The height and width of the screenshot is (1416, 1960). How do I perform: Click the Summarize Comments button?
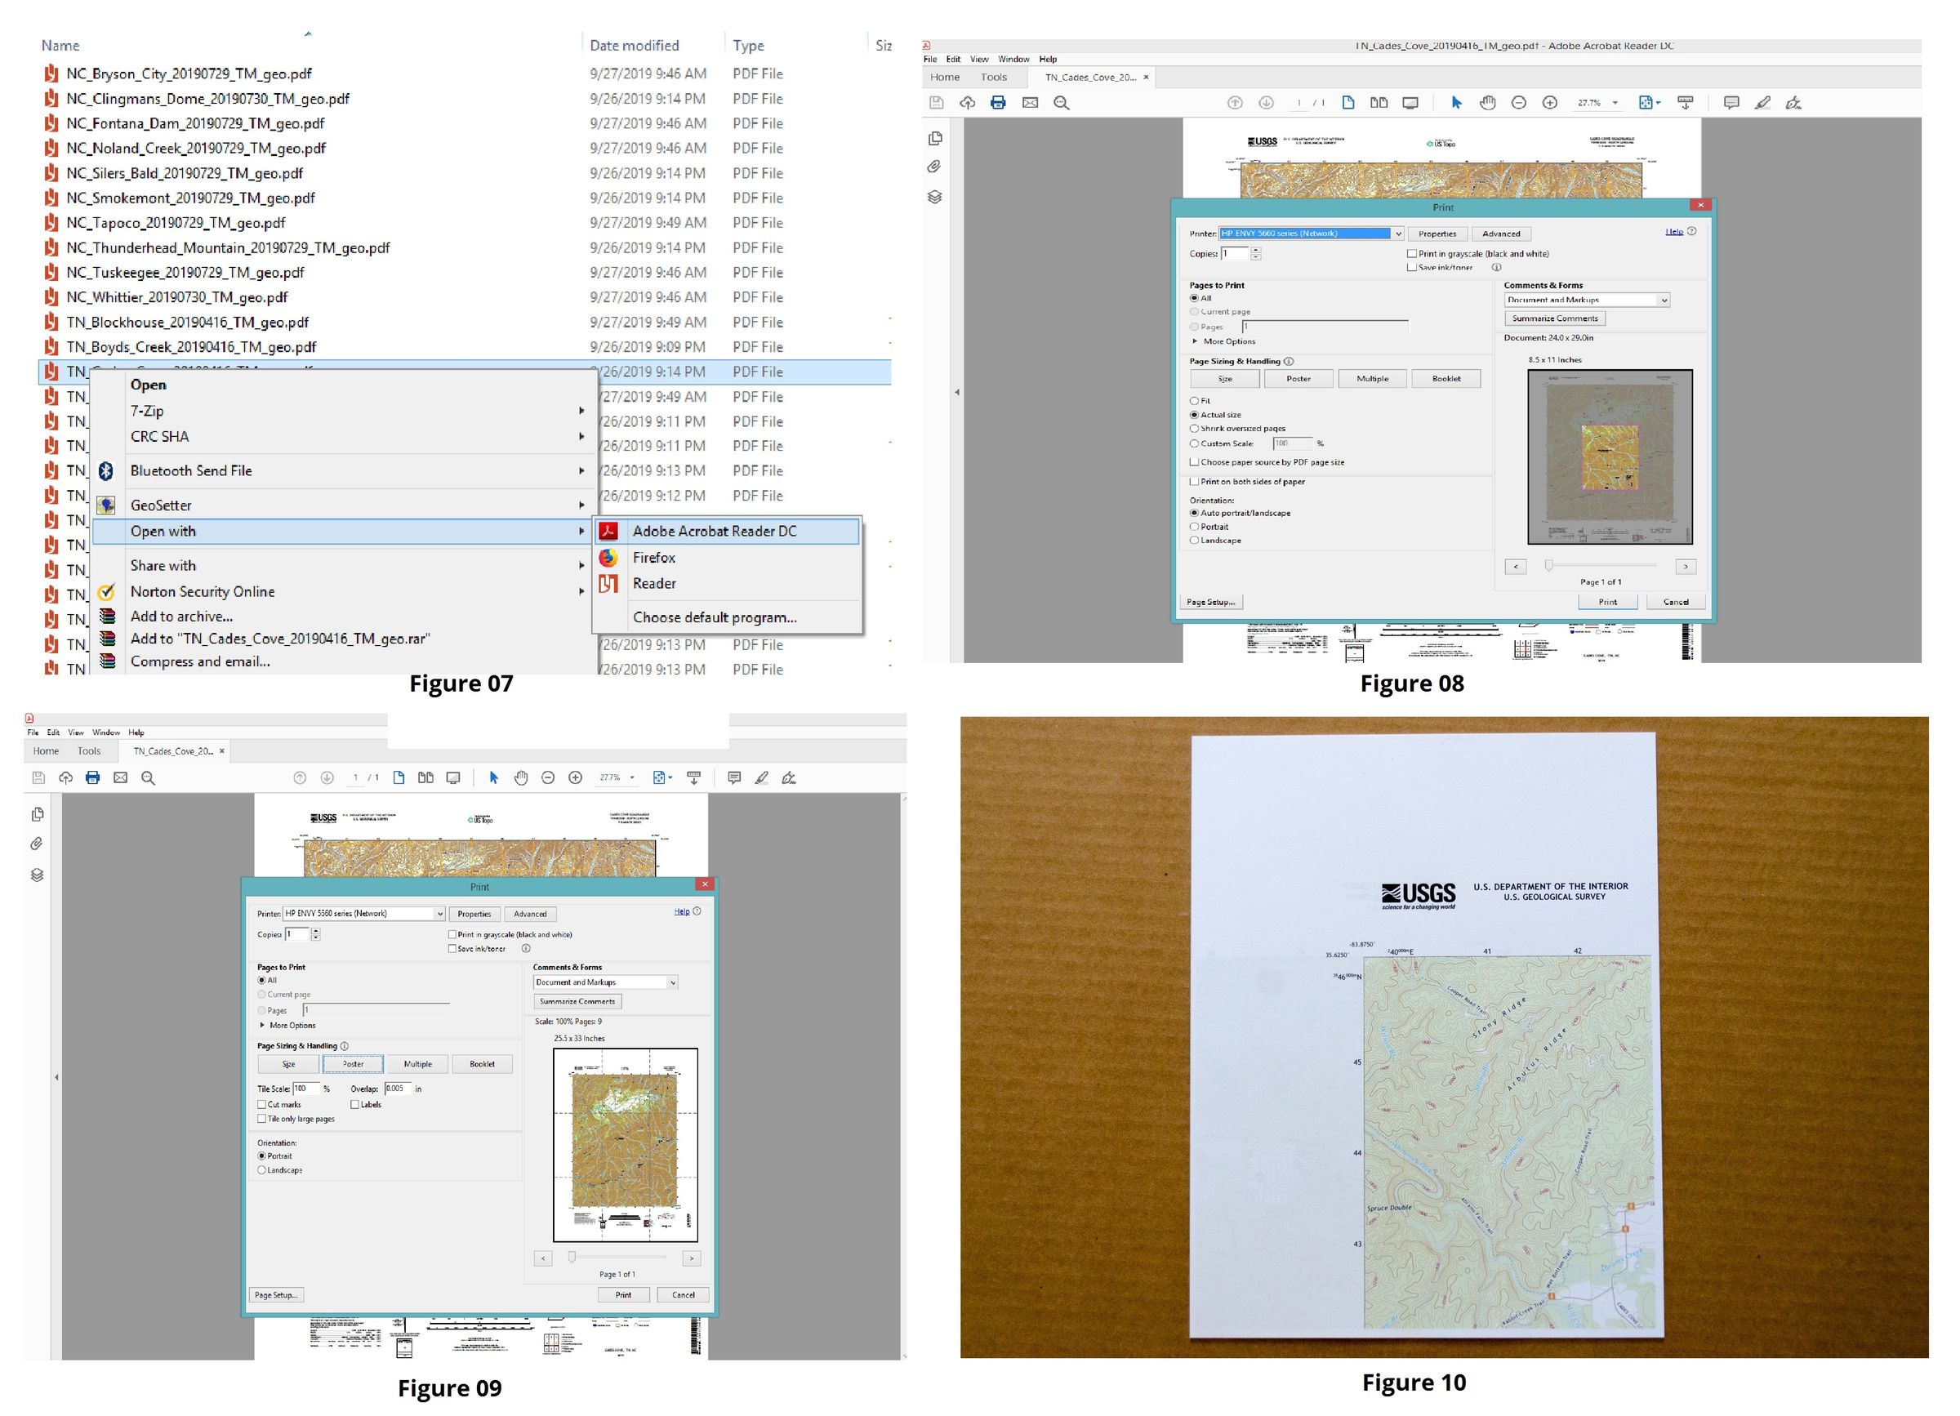(x=1554, y=318)
